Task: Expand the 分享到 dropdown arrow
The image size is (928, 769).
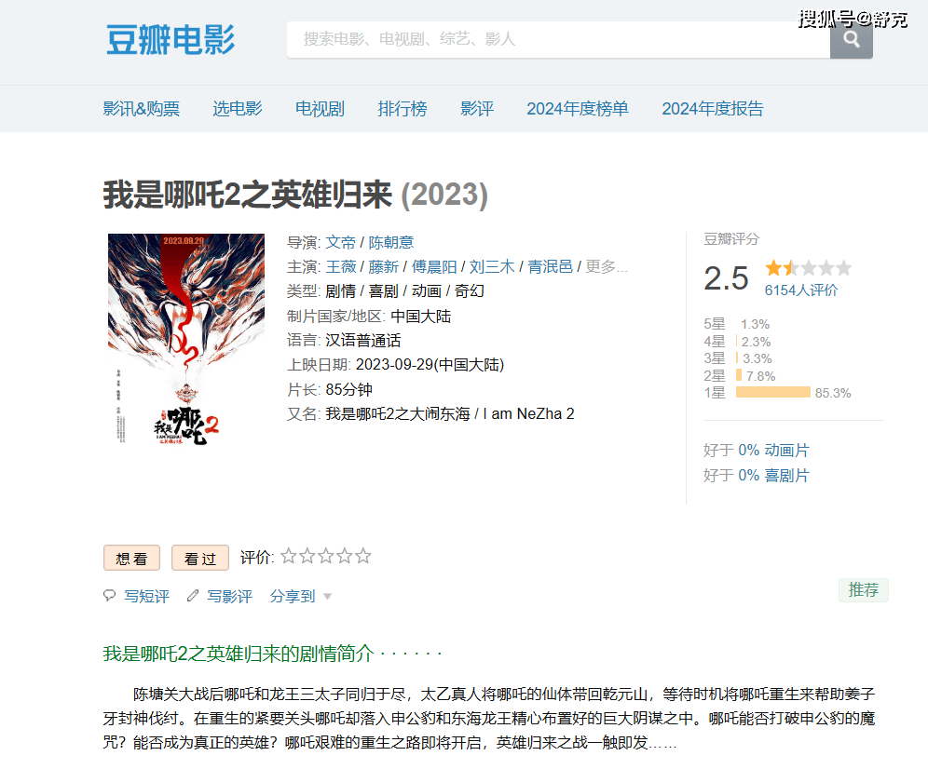Action: coord(327,596)
